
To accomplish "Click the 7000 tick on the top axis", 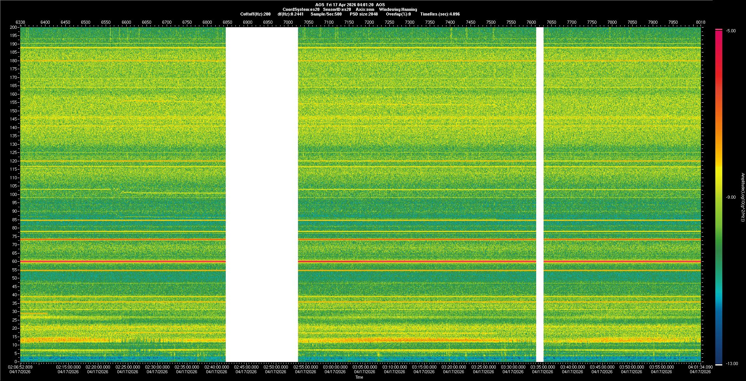I will [288, 22].
